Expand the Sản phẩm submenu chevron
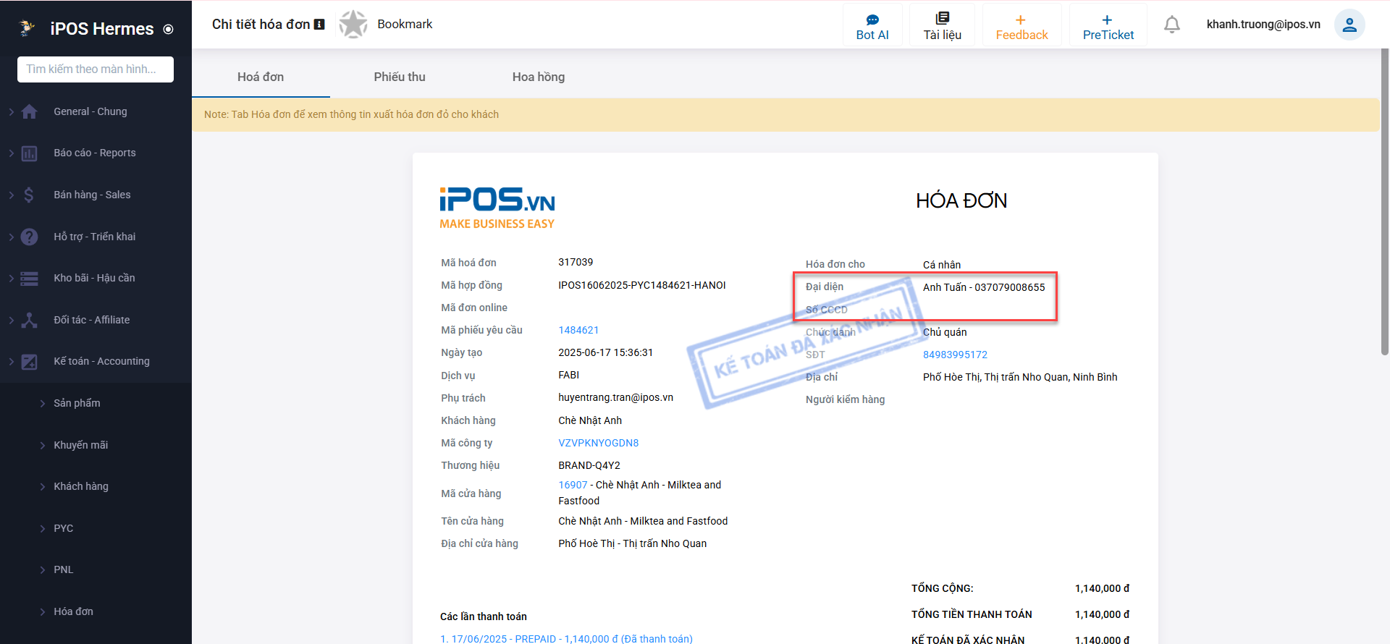Viewport: 1390px width, 644px height. [x=43, y=404]
